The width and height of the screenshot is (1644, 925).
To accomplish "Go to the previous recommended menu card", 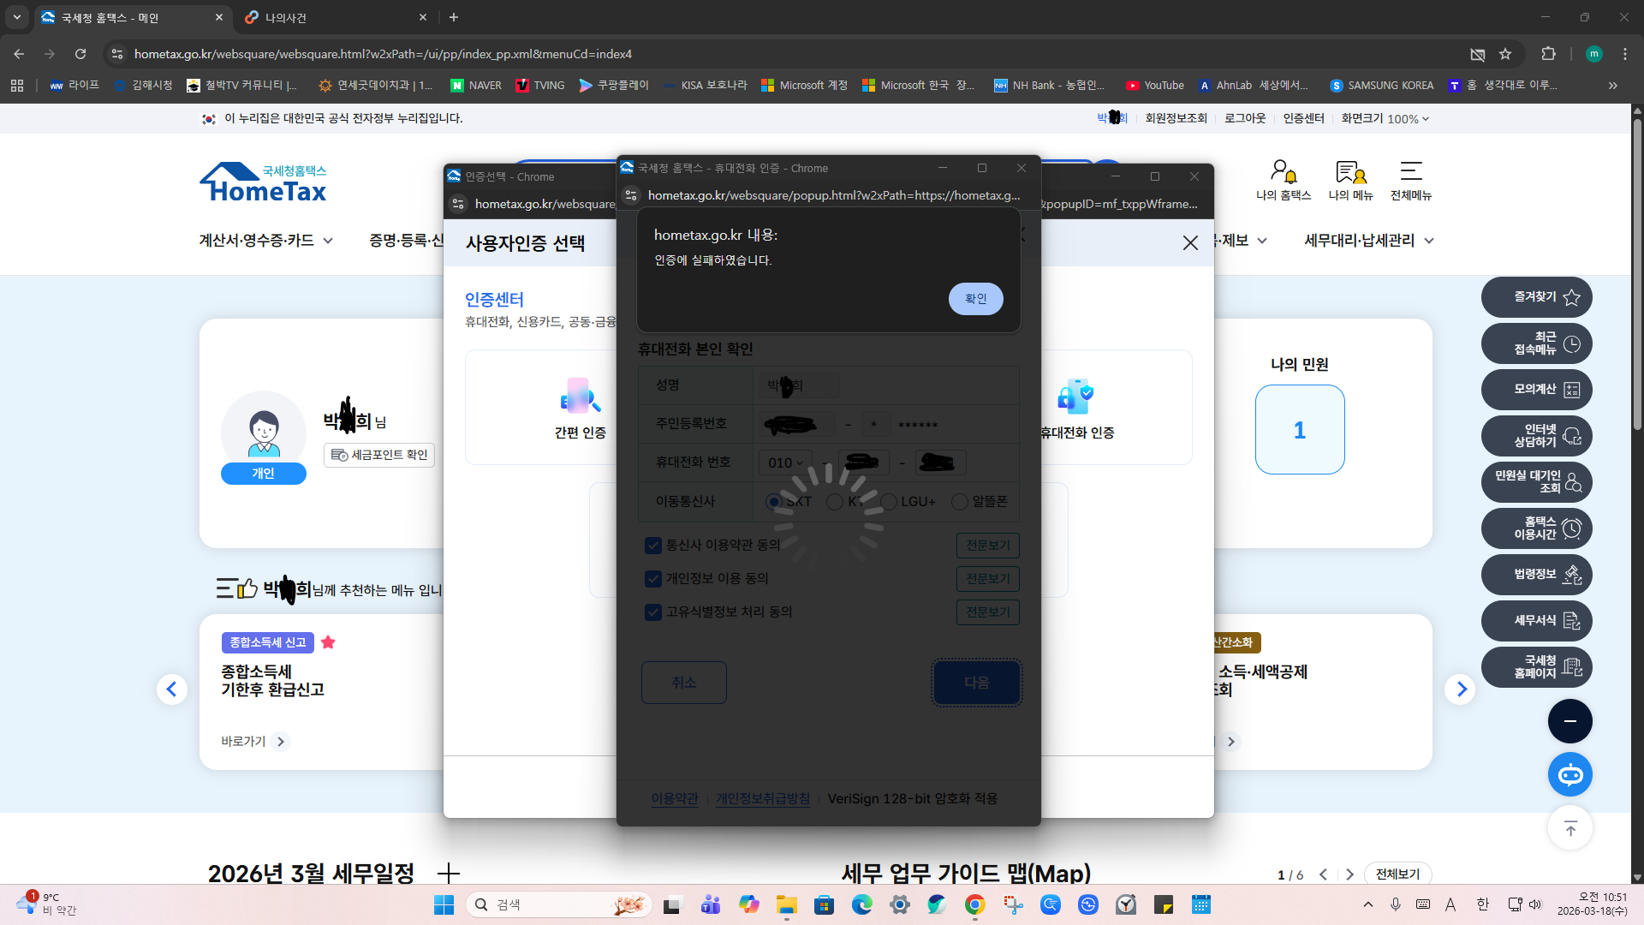I will coord(171,689).
